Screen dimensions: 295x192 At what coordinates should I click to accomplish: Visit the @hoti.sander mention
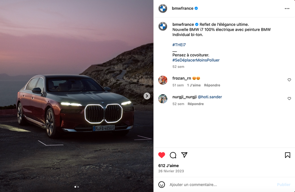(x=210, y=97)
